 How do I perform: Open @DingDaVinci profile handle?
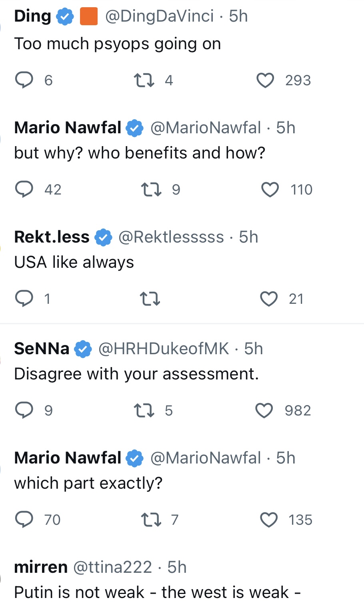[x=159, y=16]
